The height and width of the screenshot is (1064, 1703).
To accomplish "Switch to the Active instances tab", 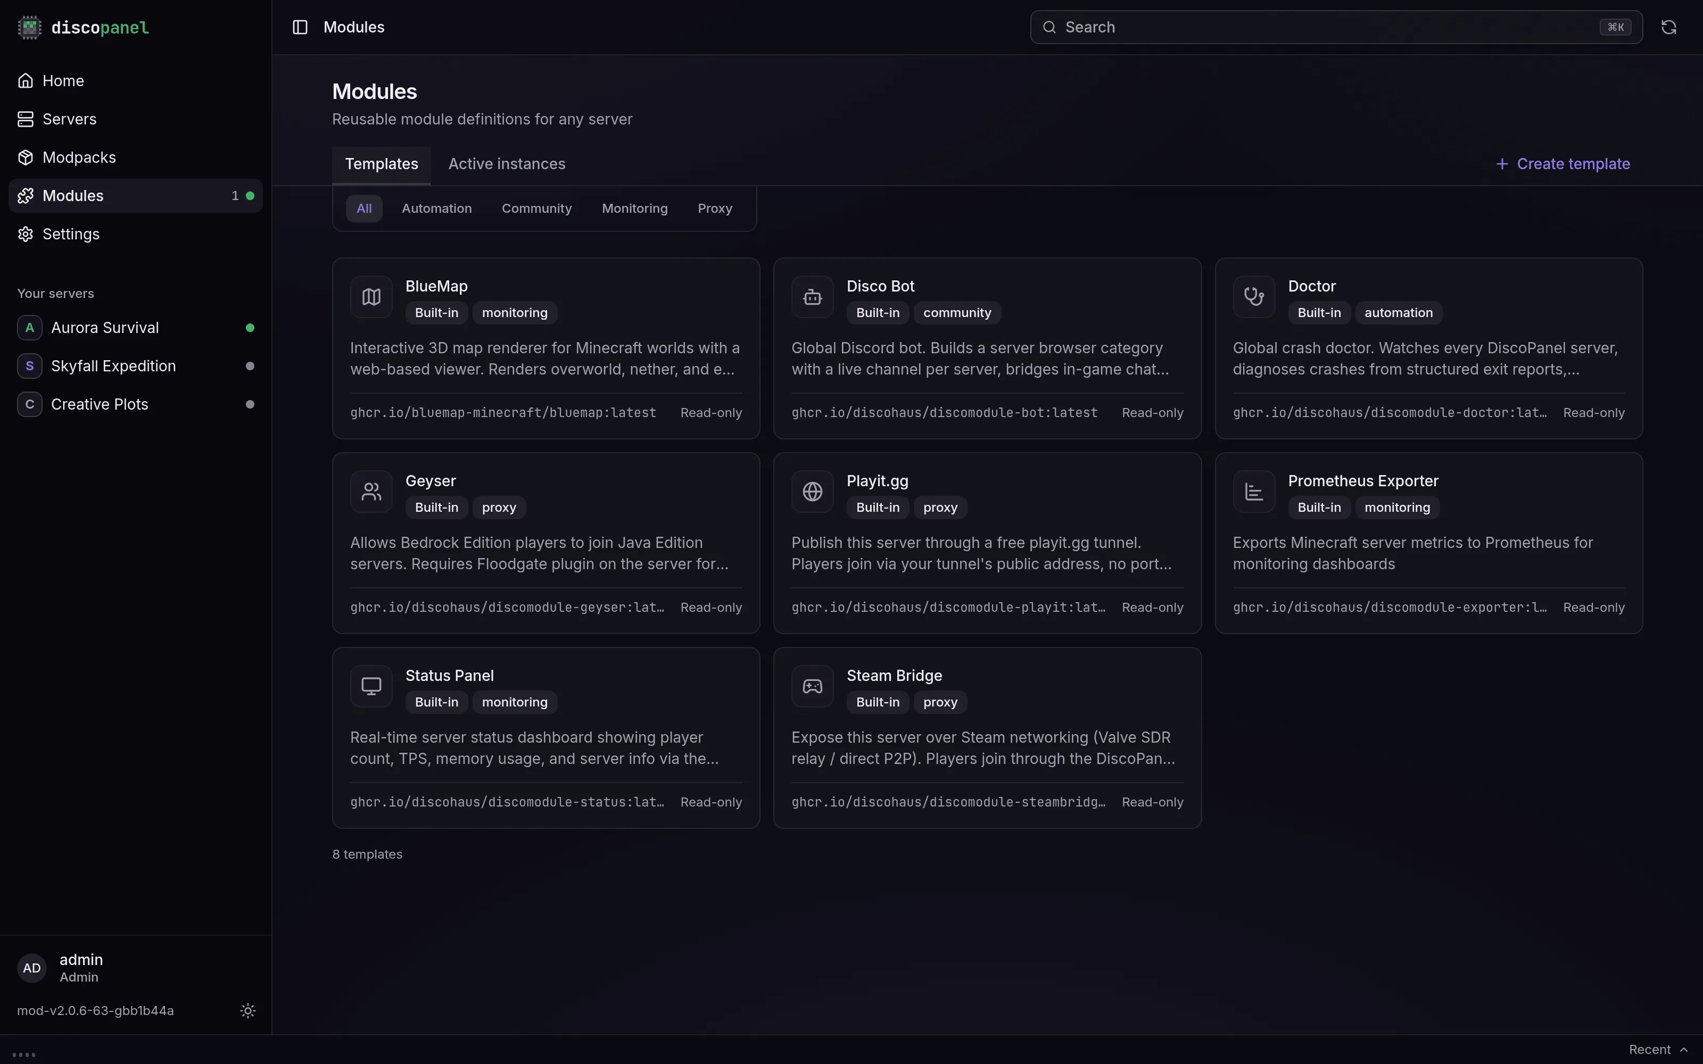I will (x=507, y=164).
